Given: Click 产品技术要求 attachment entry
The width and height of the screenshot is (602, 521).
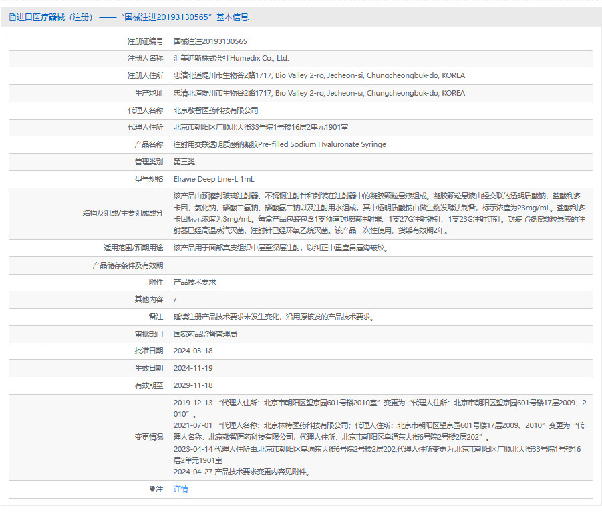Looking at the screenshot, I should point(196,283).
